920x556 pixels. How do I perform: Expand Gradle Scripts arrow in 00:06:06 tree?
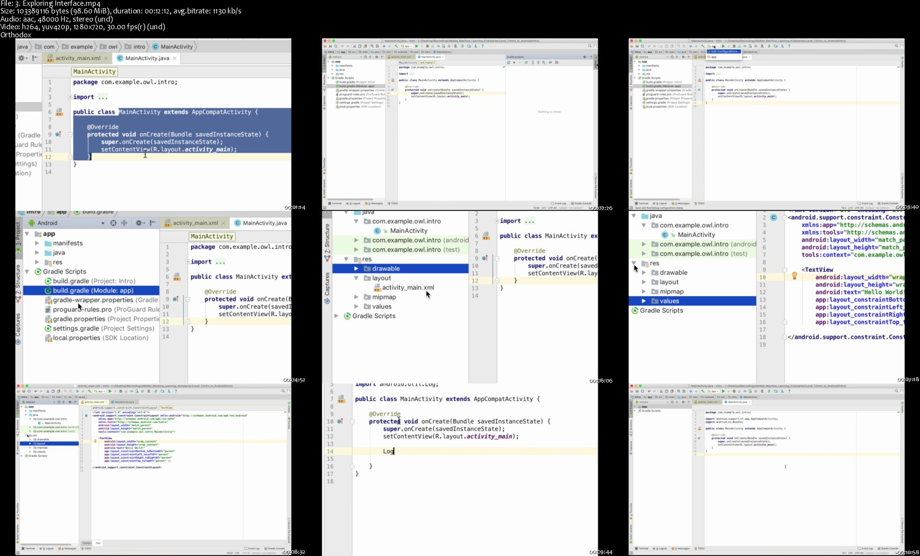pos(336,316)
